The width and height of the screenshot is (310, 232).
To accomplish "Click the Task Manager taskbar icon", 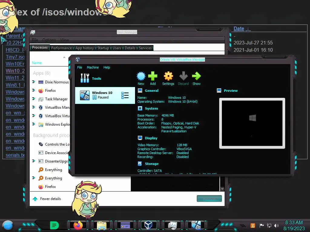I will click(172, 225).
